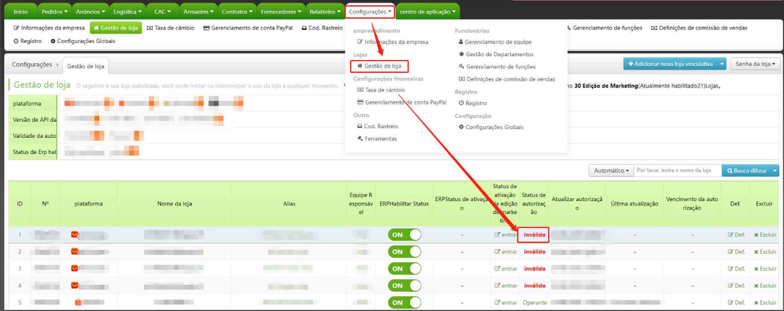Click the Gerenciamento de equipe person icon

tap(461, 42)
